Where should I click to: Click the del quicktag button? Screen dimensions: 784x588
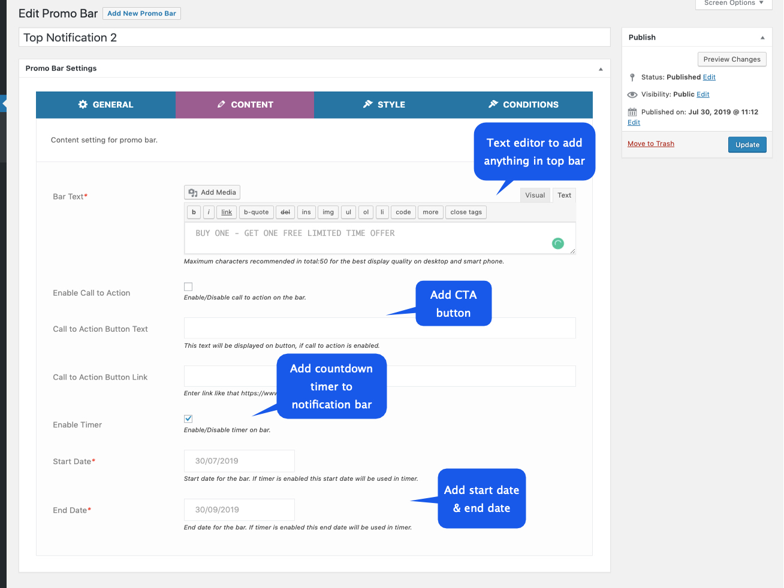(x=285, y=212)
